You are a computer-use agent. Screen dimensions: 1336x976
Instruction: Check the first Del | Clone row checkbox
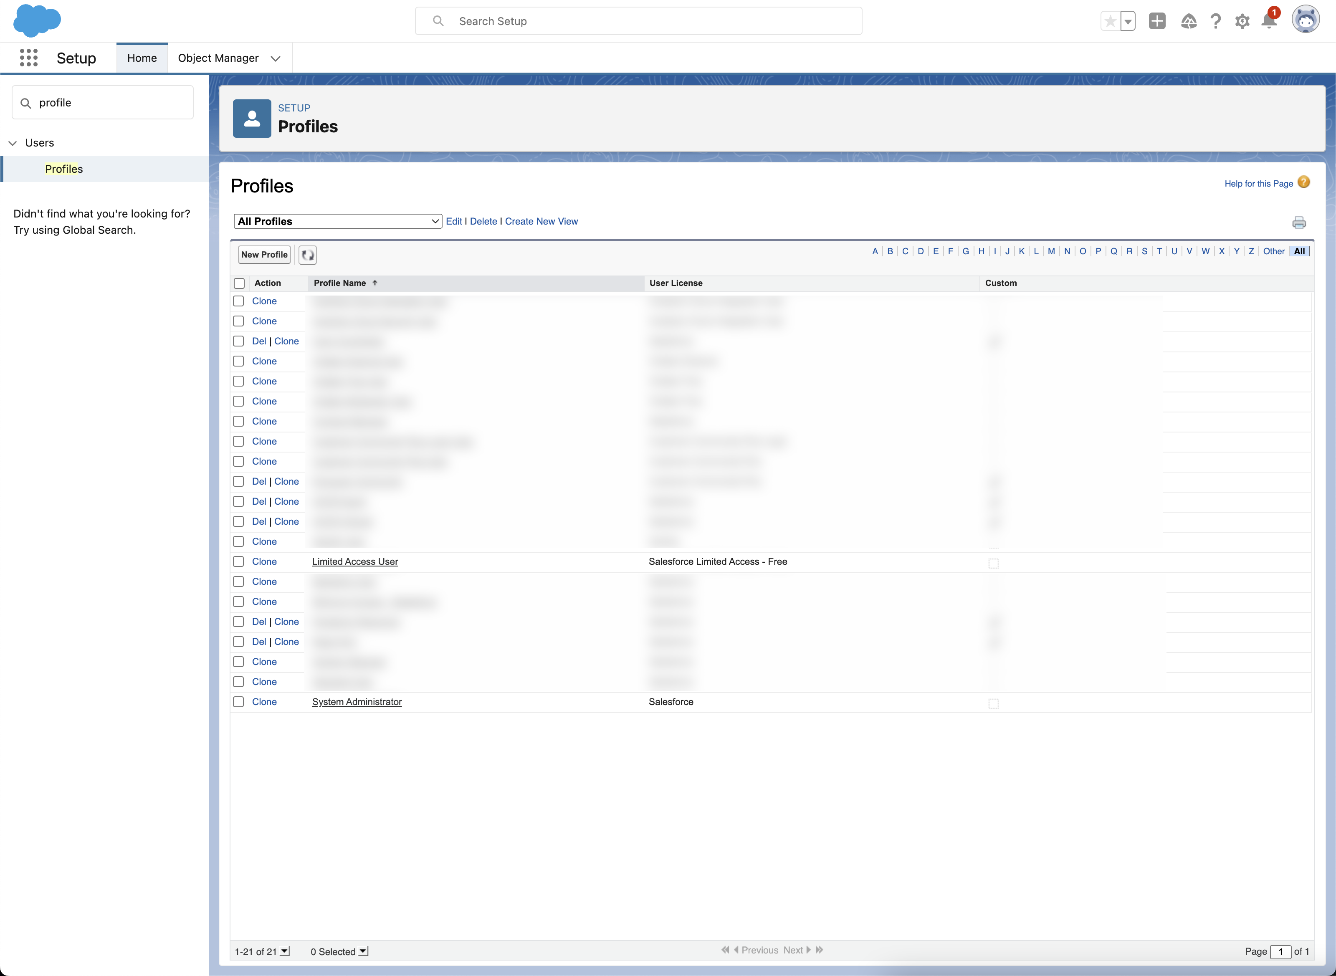pos(239,341)
